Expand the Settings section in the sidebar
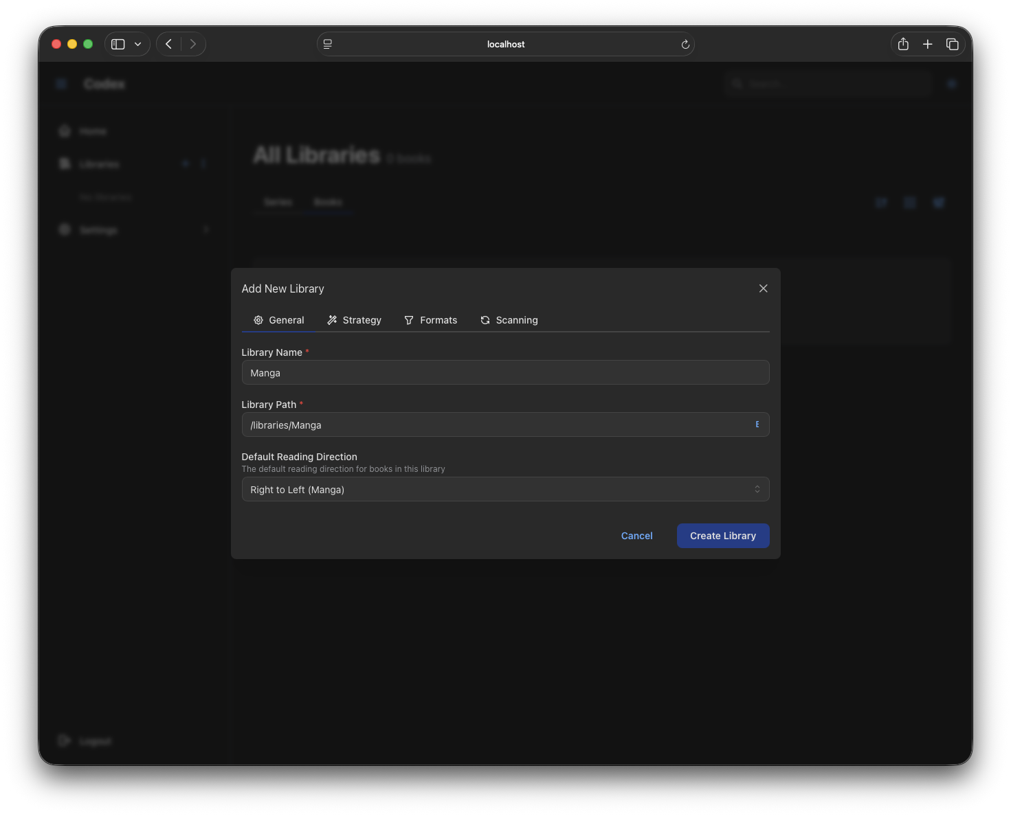 tap(206, 229)
